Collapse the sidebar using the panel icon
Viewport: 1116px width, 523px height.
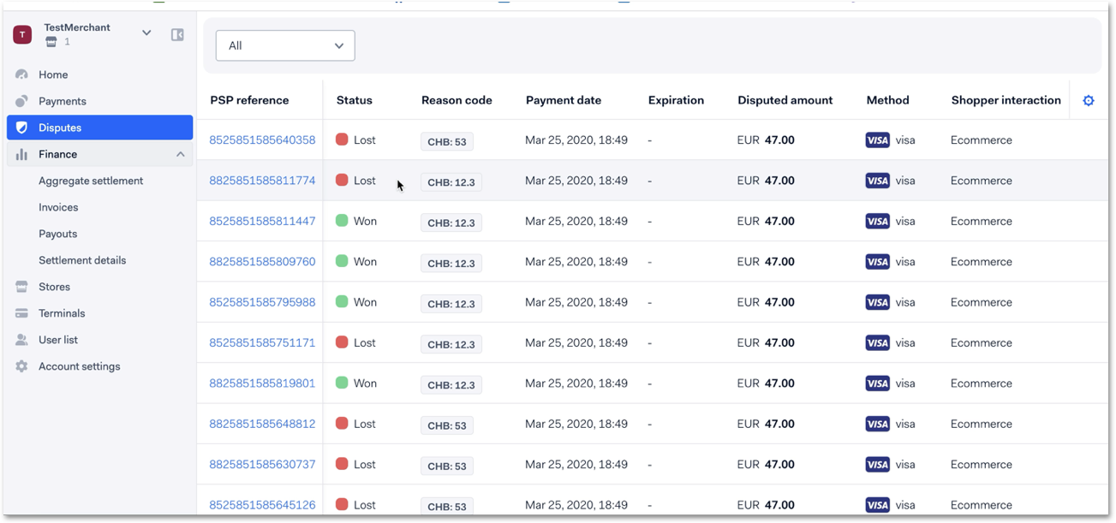tap(177, 34)
